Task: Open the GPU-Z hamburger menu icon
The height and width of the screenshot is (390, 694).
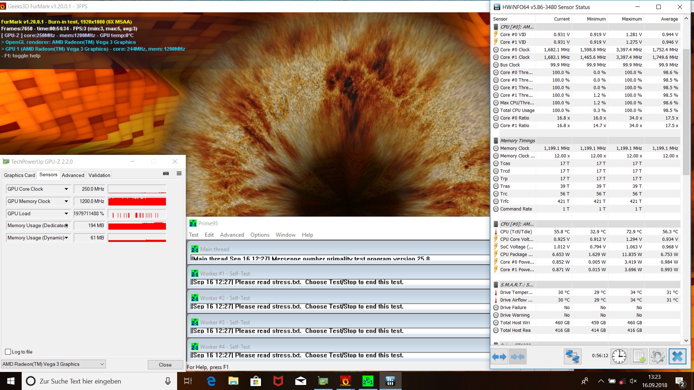Action: point(179,174)
